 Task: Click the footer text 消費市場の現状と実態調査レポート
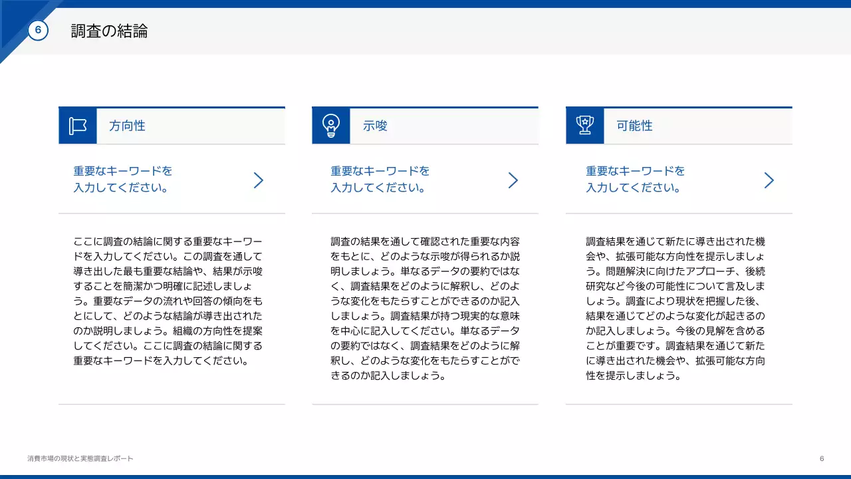pos(80,458)
